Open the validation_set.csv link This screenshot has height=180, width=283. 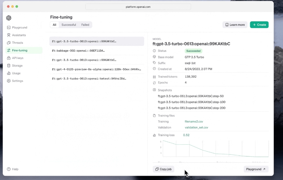click(196, 128)
